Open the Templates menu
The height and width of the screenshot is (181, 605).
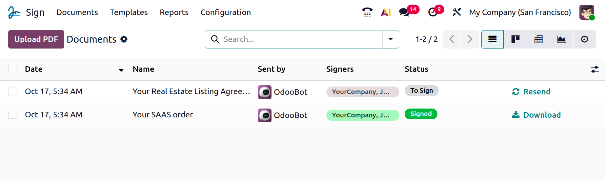(129, 12)
